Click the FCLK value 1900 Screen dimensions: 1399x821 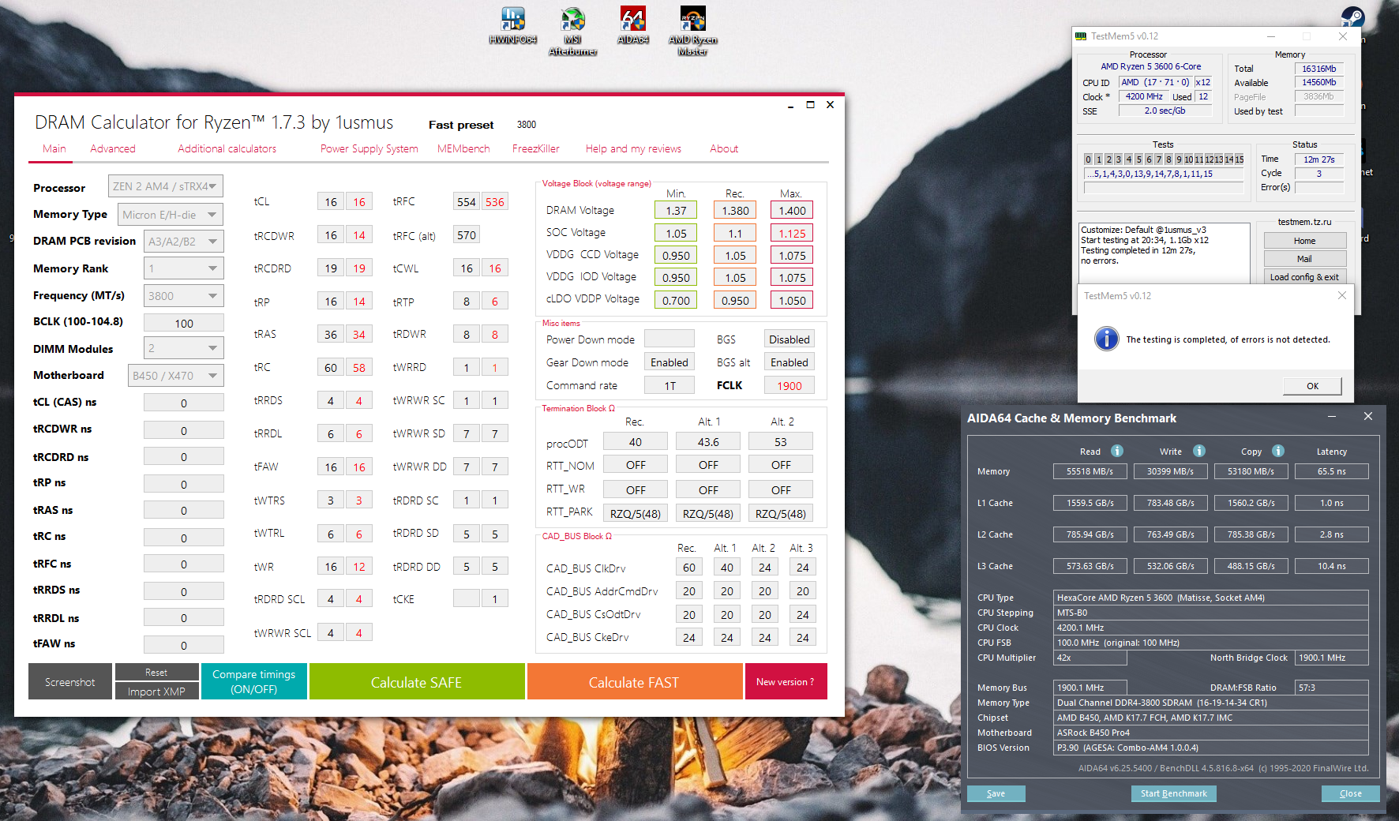(x=790, y=385)
